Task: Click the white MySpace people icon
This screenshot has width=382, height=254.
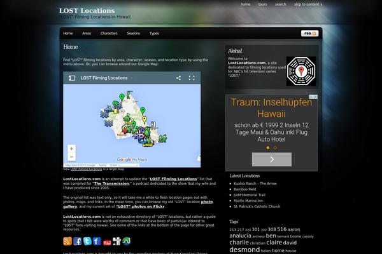Action: (117, 241)
